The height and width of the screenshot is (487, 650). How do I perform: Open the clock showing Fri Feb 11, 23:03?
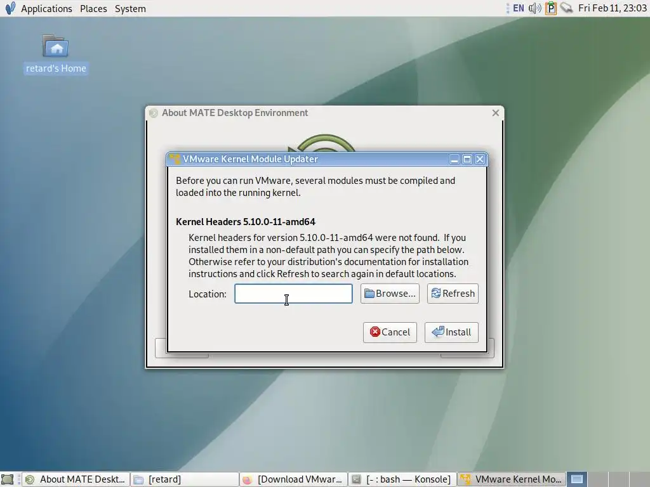613,8
